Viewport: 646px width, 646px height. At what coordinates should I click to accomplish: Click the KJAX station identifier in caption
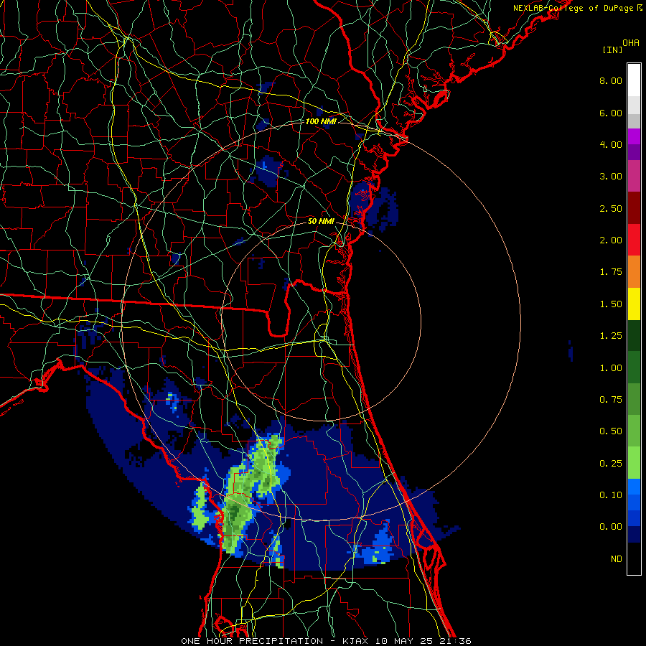[356, 641]
